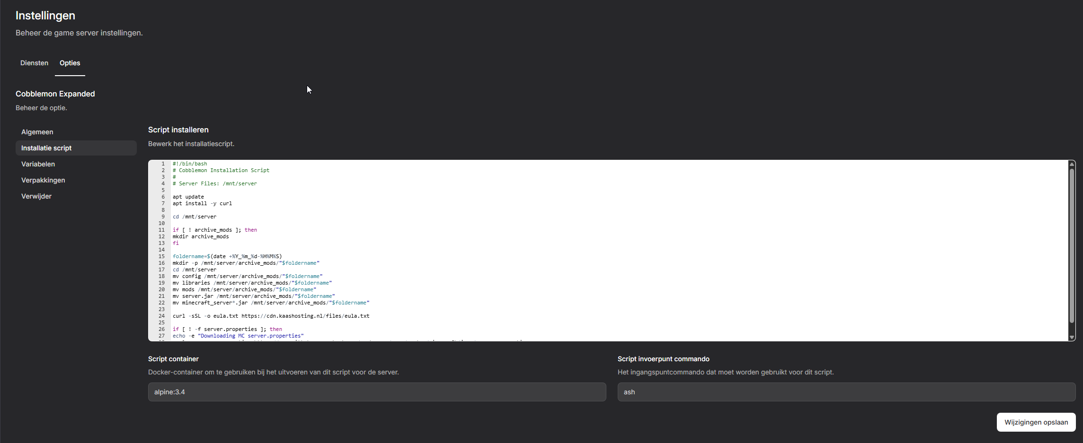
Task: Click the mkdir archive_mods line in the editor
Action: (x=201, y=236)
